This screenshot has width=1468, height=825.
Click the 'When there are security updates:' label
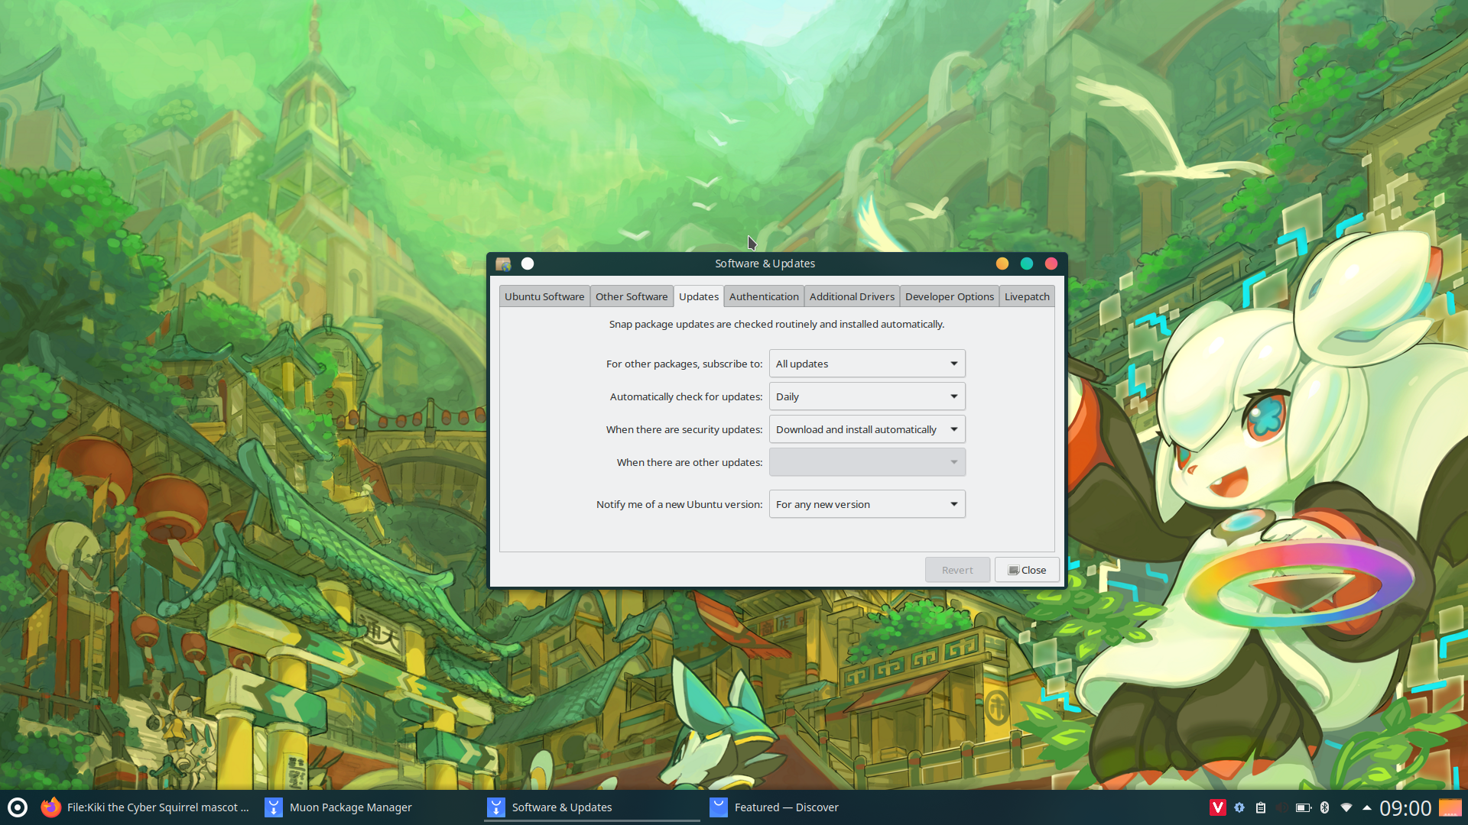[x=684, y=429]
